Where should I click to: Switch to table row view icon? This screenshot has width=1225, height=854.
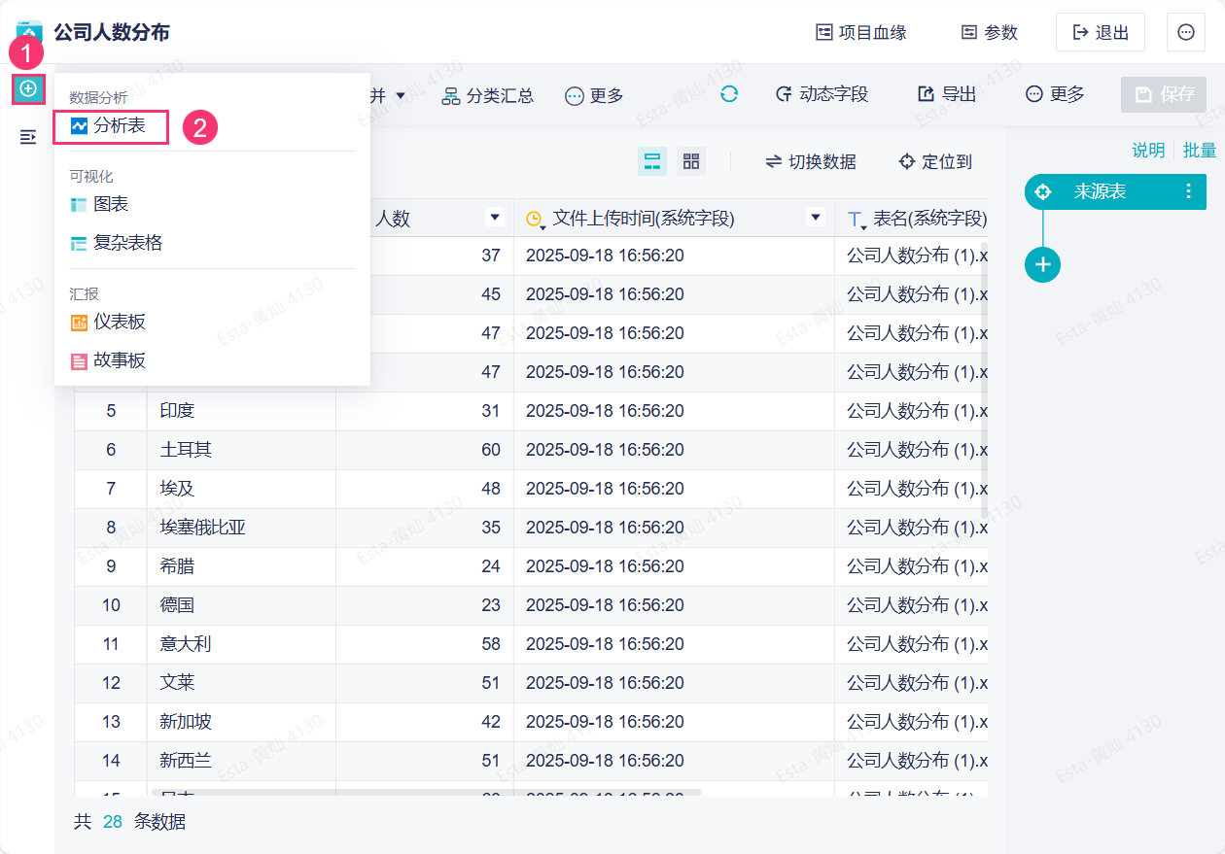click(652, 161)
